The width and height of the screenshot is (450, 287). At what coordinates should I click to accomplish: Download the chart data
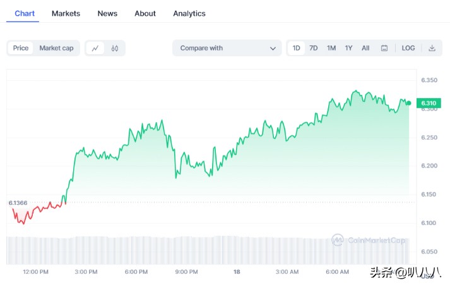[432, 48]
